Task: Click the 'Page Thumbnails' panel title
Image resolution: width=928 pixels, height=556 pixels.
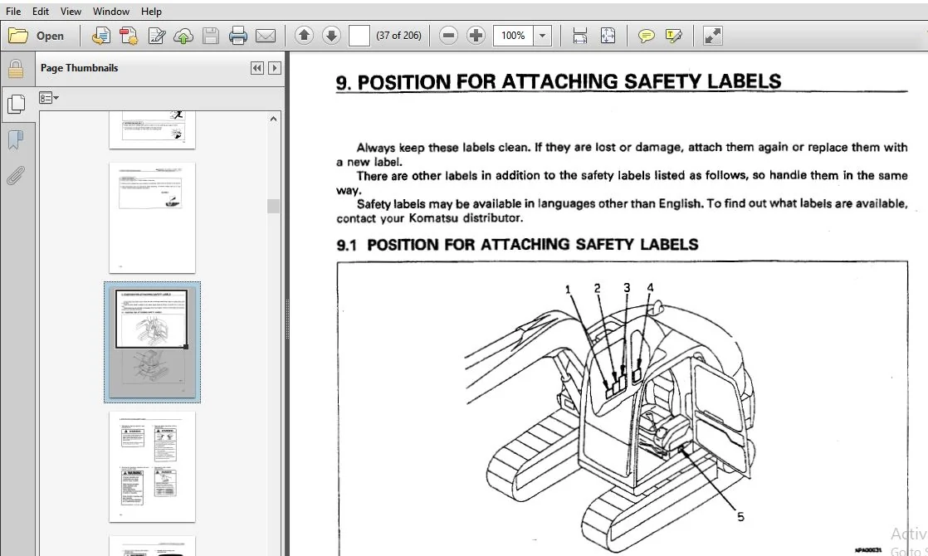Action: coord(80,68)
